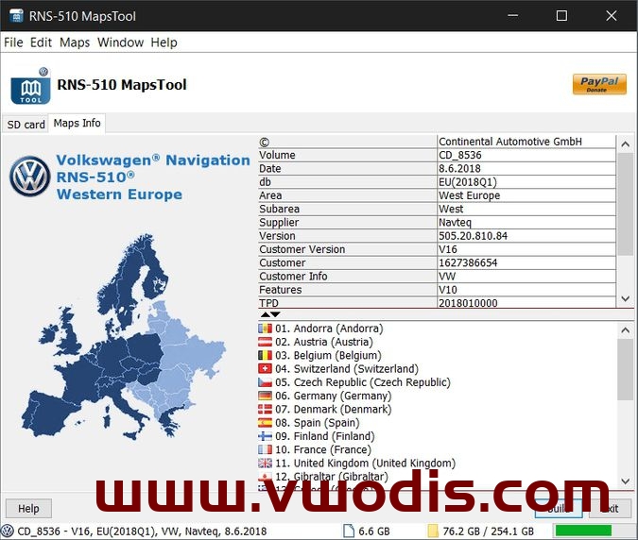Viewport: 638px width, 540px height.
Task: Click the splitter up arrow to collapse table
Action: point(266,314)
